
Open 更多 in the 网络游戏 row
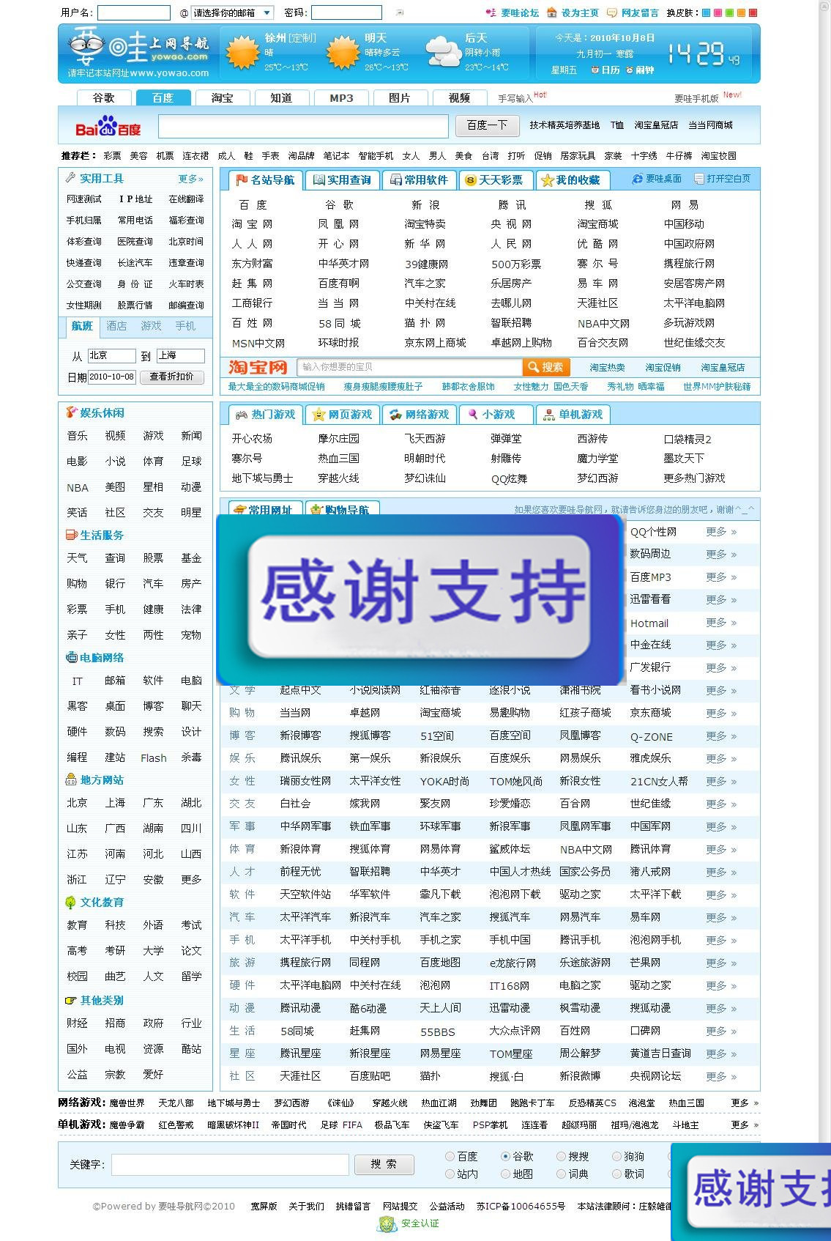(x=745, y=1103)
